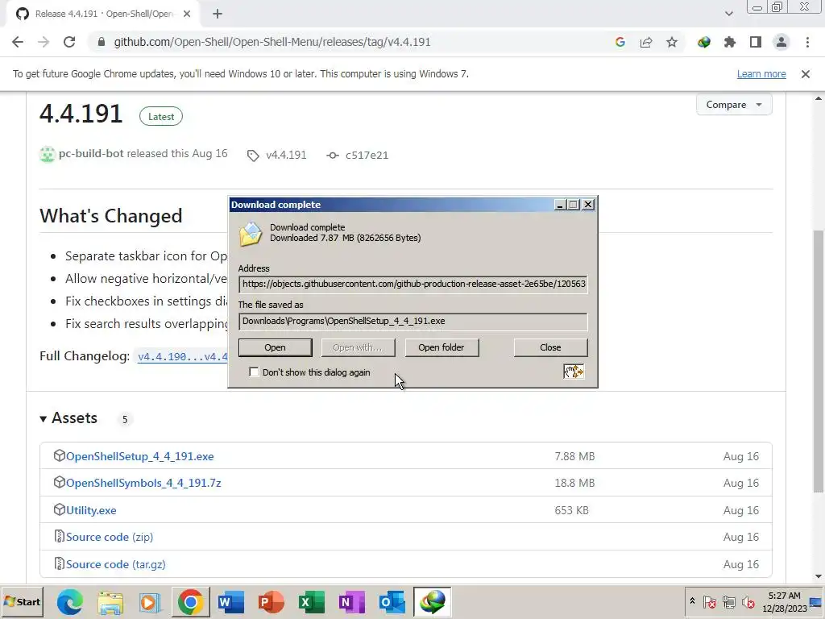Image resolution: width=825 pixels, height=619 pixels.
Task: Click Open in Download complete dialog
Action: 276,348
